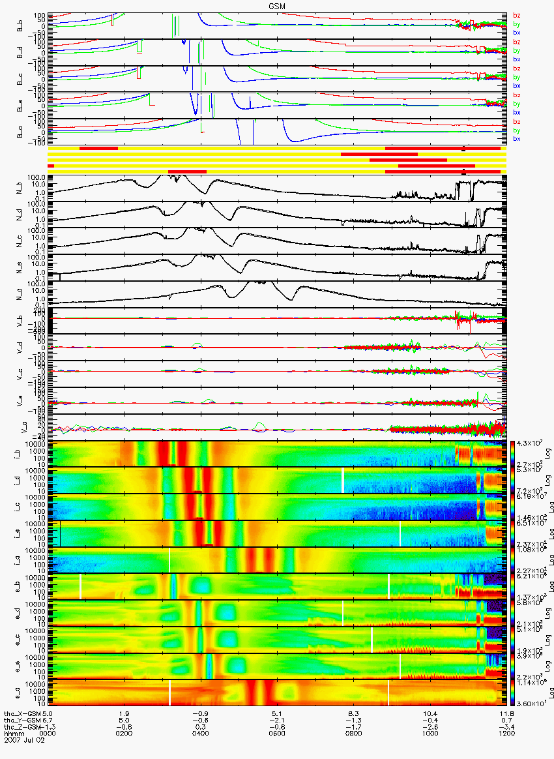Screen dimensions: 554x759
Task: Click inside the N_d density plot panel
Action: coord(277,215)
